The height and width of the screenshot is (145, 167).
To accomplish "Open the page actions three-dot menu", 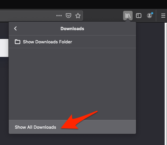I will click(x=59, y=16).
